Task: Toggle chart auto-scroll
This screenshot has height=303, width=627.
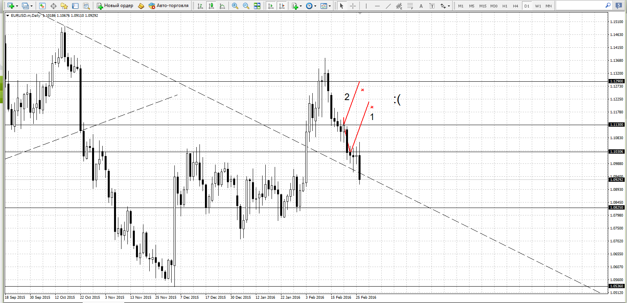Action: coord(270,6)
